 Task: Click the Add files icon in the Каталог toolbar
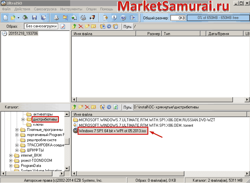coord(102,107)
